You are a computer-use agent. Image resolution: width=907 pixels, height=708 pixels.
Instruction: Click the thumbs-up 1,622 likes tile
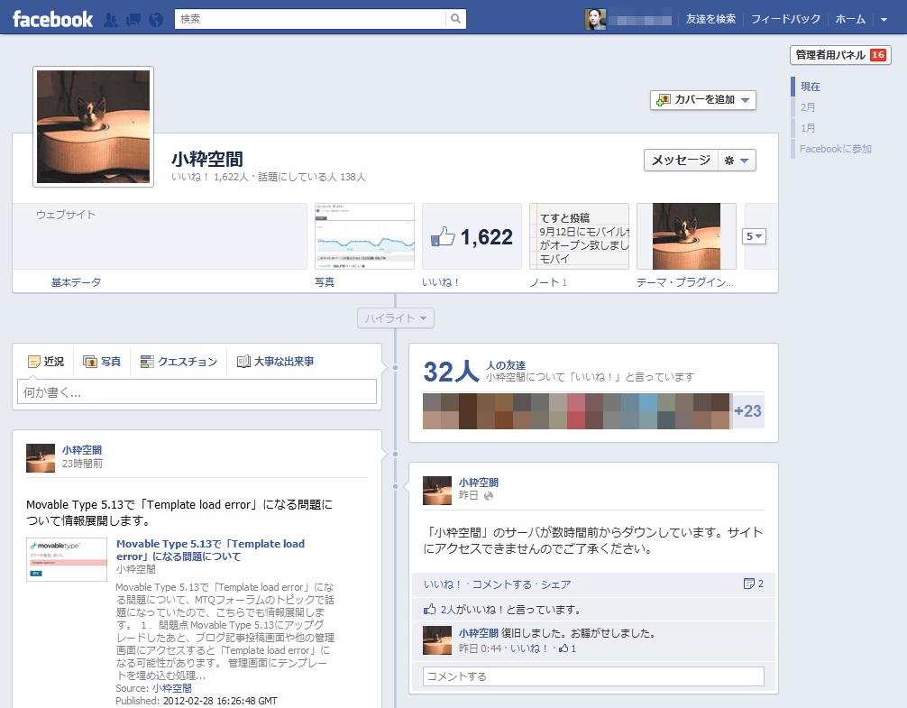(x=472, y=236)
